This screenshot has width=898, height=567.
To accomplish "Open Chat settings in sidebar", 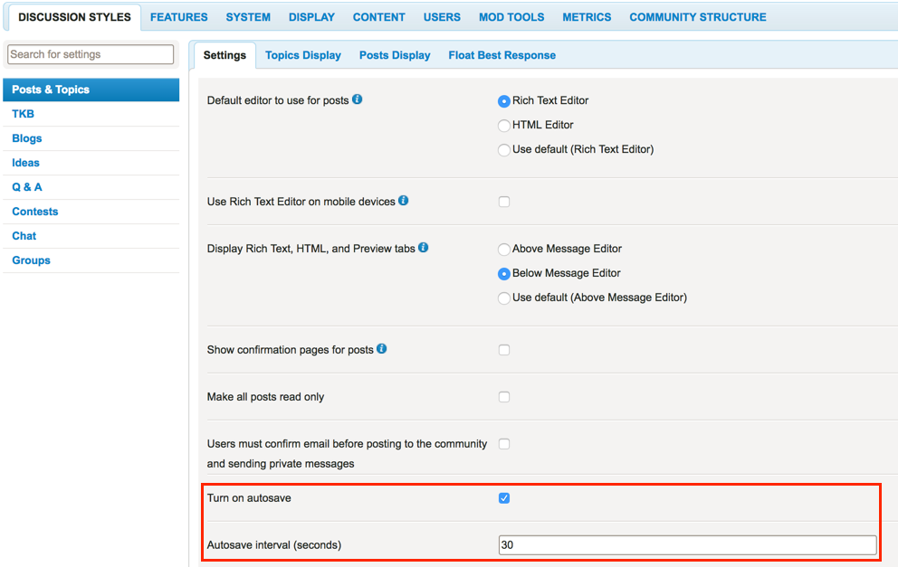I will (91, 236).
